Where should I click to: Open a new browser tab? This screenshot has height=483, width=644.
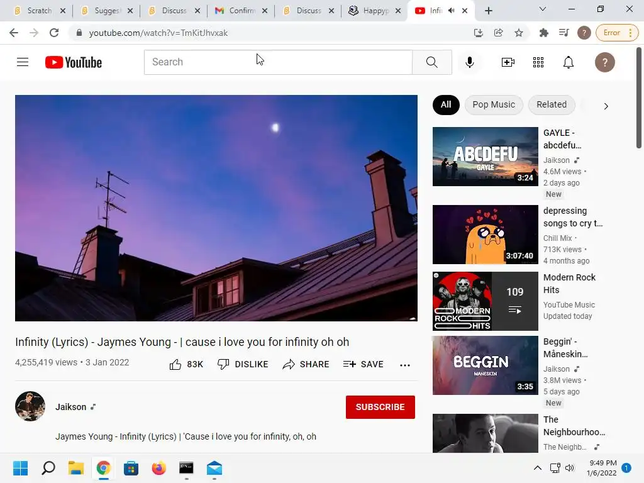pyautogui.click(x=488, y=11)
